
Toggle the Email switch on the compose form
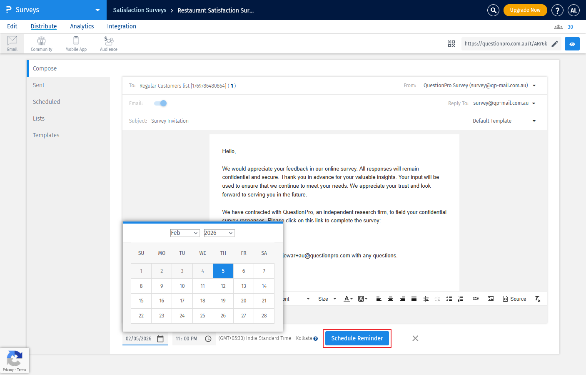coord(160,103)
